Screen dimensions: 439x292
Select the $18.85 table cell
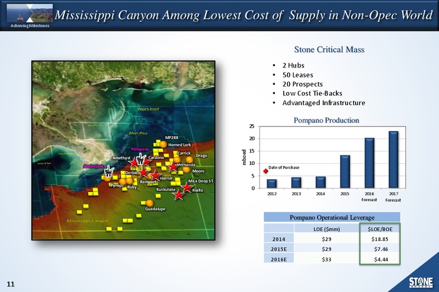coord(380,239)
